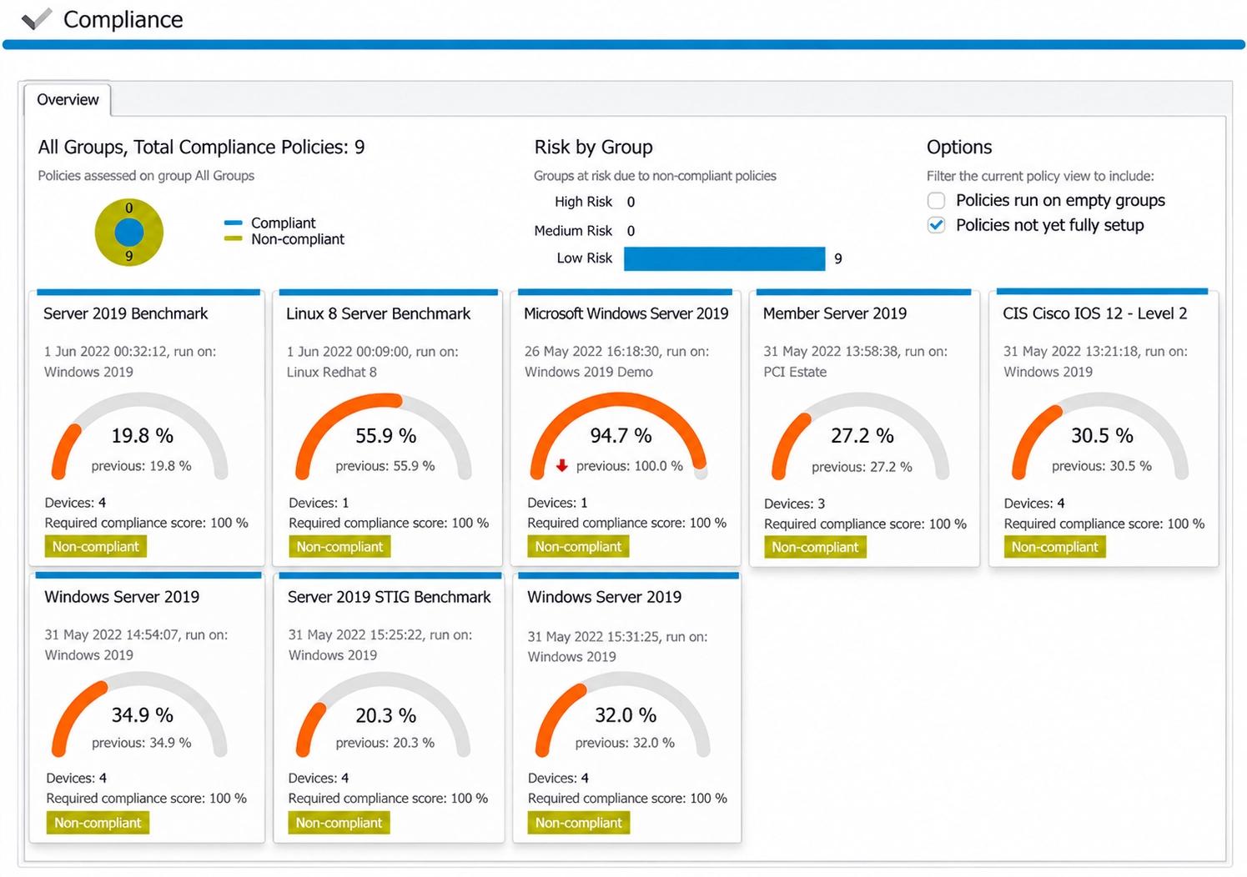Click the 32.0 % compliance gauge
1247x877 pixels.
(623, 716)
